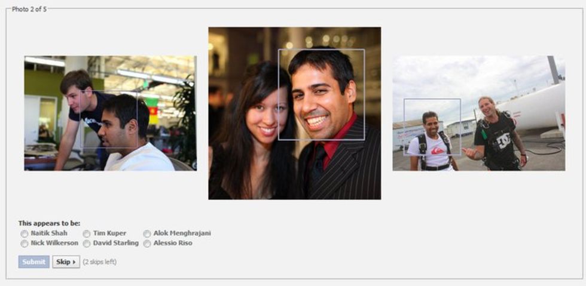Click the 'David Starling' name label text
586x286 pixels.
pos(116,243)
